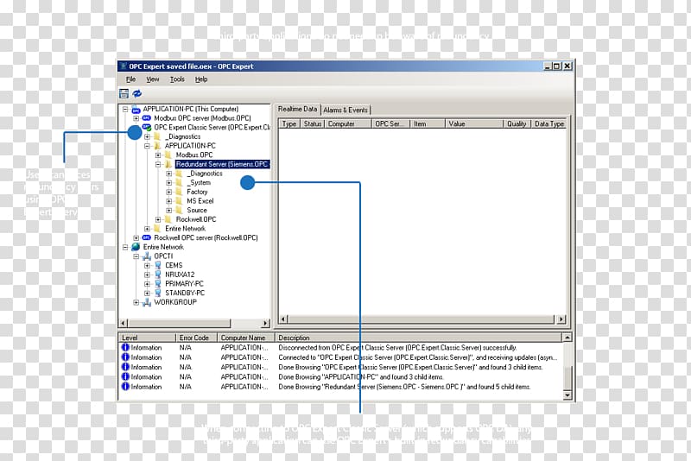The height and width of the screenshot is (461, 691).
Task: Click the Entire Network globe icon
Action: click(136, 247)
